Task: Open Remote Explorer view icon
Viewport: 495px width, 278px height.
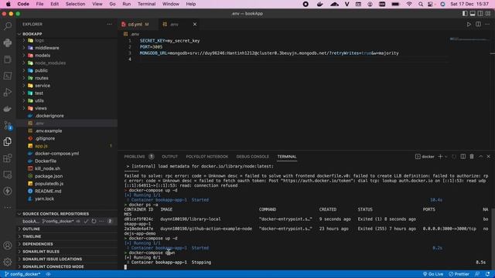Action: click(8, 175)
